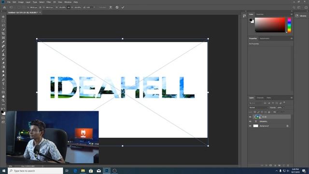The width and height of the screenshot is (309, 174).
Task: Open the Color panel flyout menu
Action: 291,14
